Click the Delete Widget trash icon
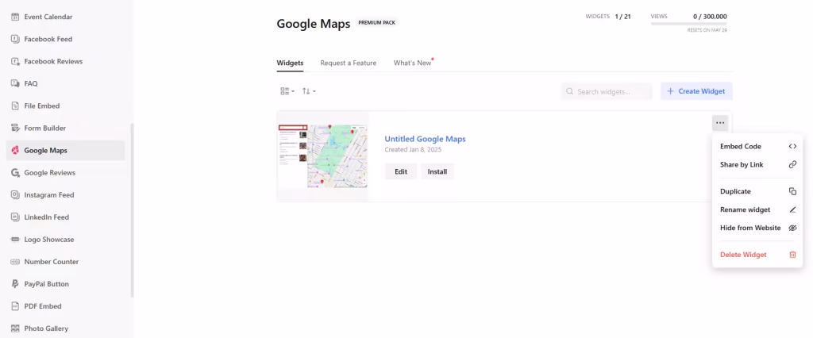813x338 pixels. [792, 255]
